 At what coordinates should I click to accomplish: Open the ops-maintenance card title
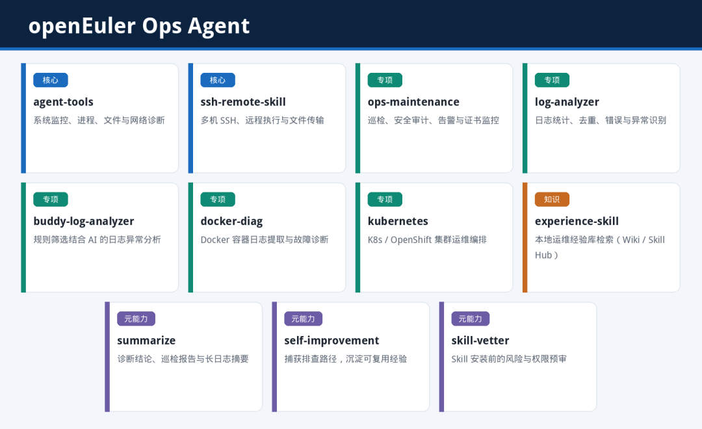(x=413, y=102)
